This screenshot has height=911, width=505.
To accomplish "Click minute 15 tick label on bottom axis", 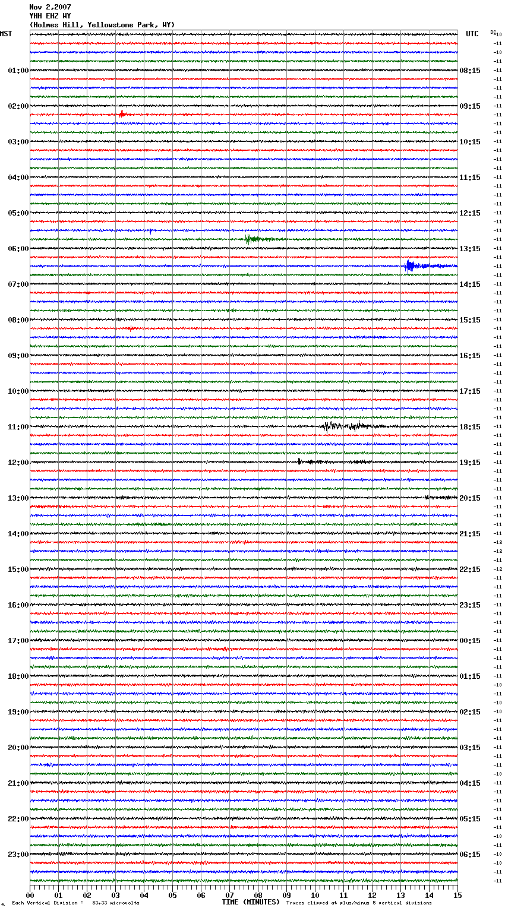I will [x=457, y=895].
